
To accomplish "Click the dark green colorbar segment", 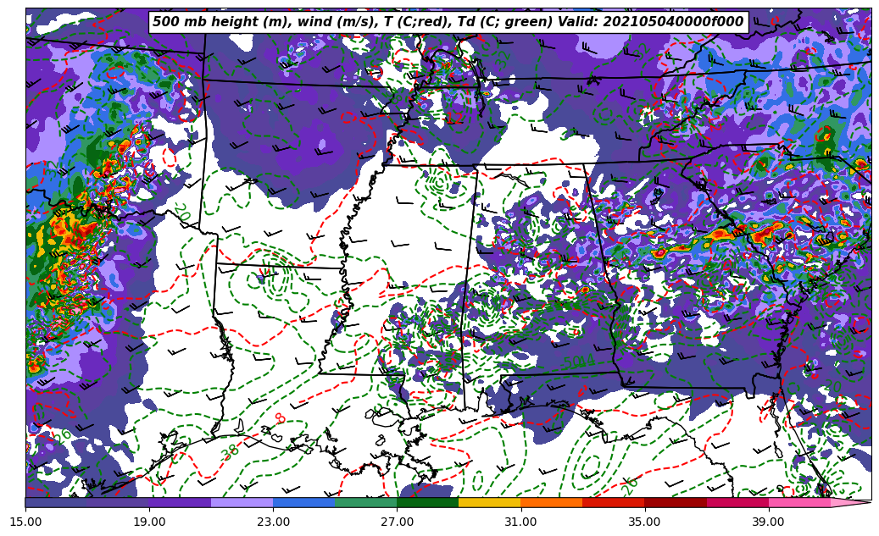I will [427, 503].
